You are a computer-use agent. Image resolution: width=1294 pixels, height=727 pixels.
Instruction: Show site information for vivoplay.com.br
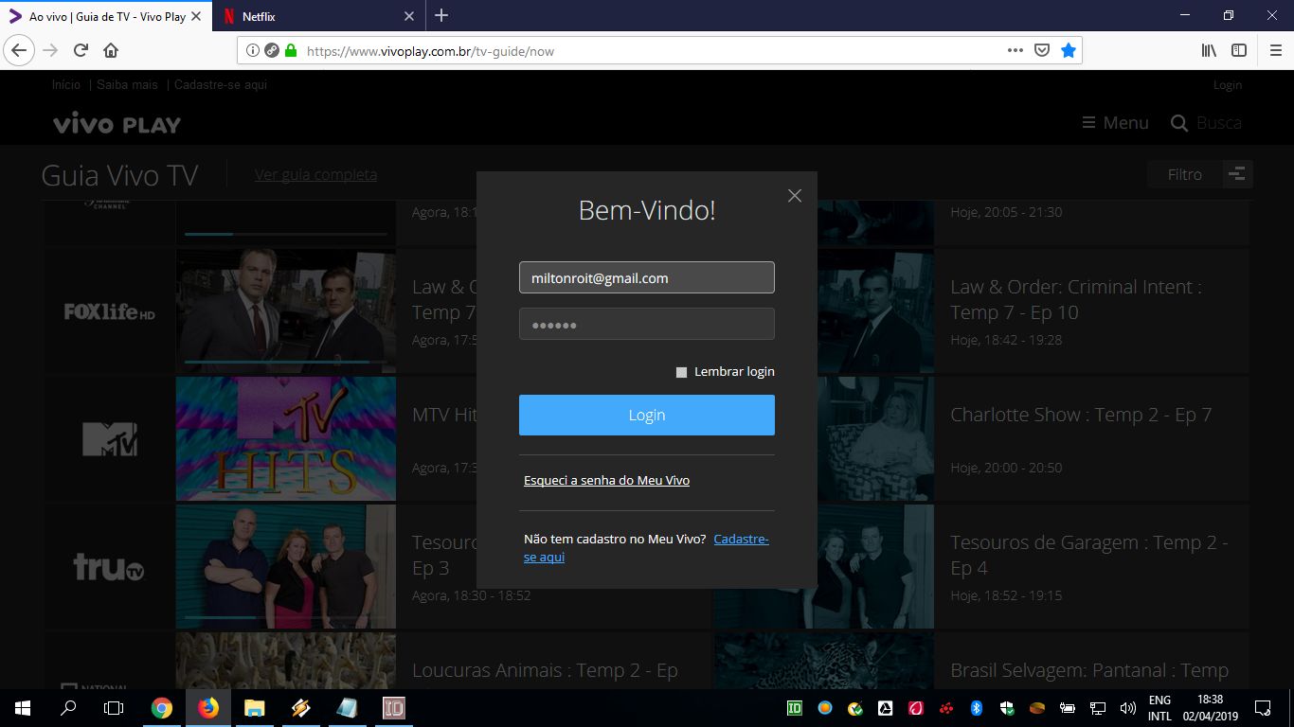pos(253,51)
